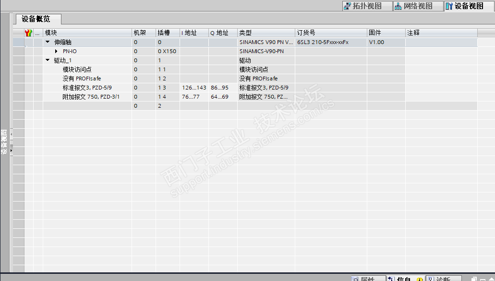495x281 pixels.
Task: Click the type cell 没有 PROFIsafe
Action: pyautogui.click(x=266, y=79)
